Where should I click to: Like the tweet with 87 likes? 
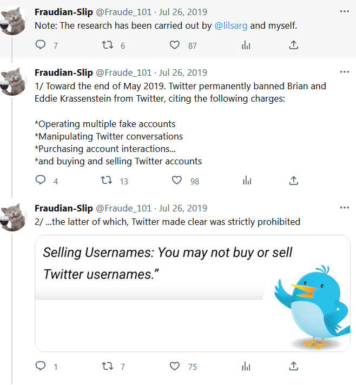[174, 45]
